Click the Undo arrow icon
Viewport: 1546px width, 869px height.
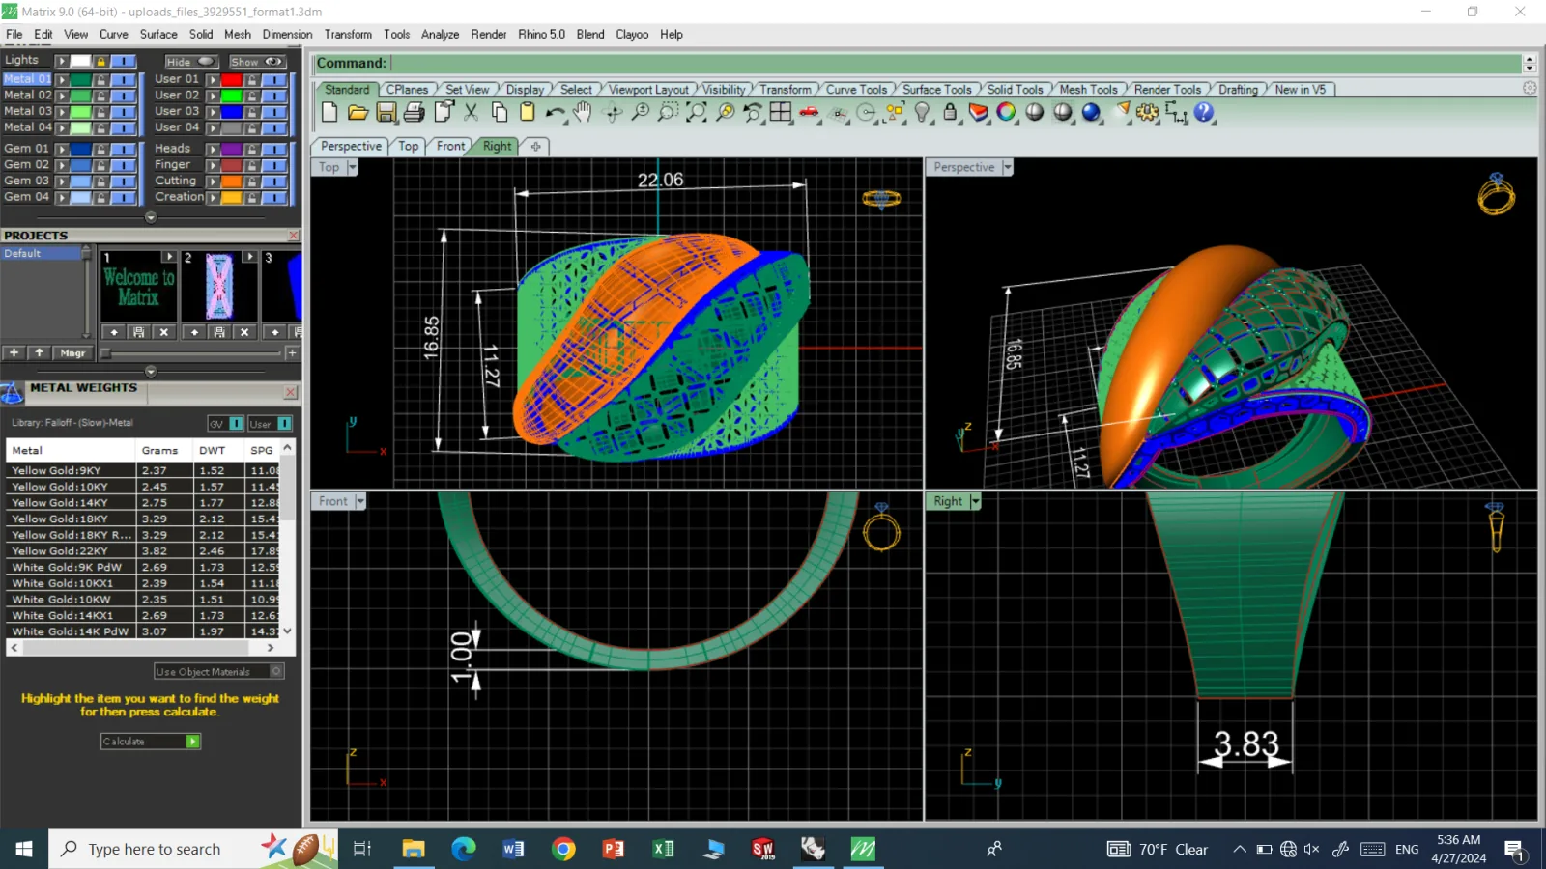[555, 112]
